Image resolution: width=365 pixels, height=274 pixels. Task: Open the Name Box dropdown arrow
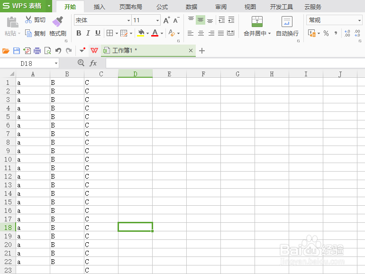coord(56,64)
